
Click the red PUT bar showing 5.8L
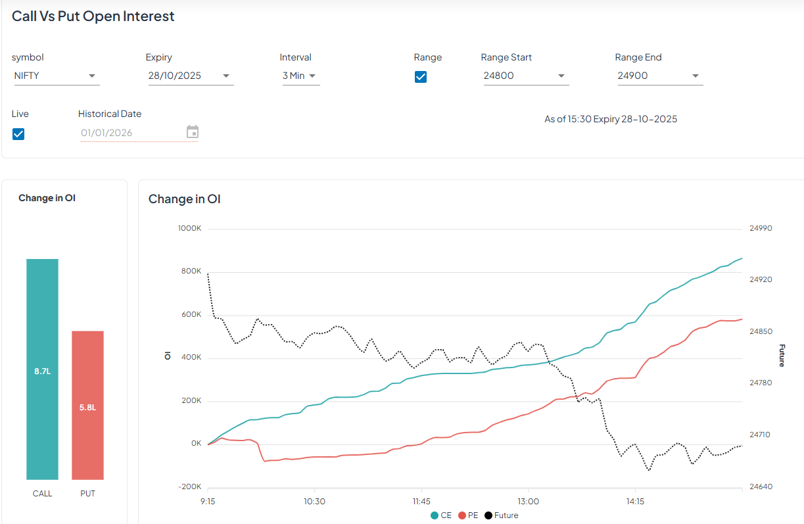[87, 406]
